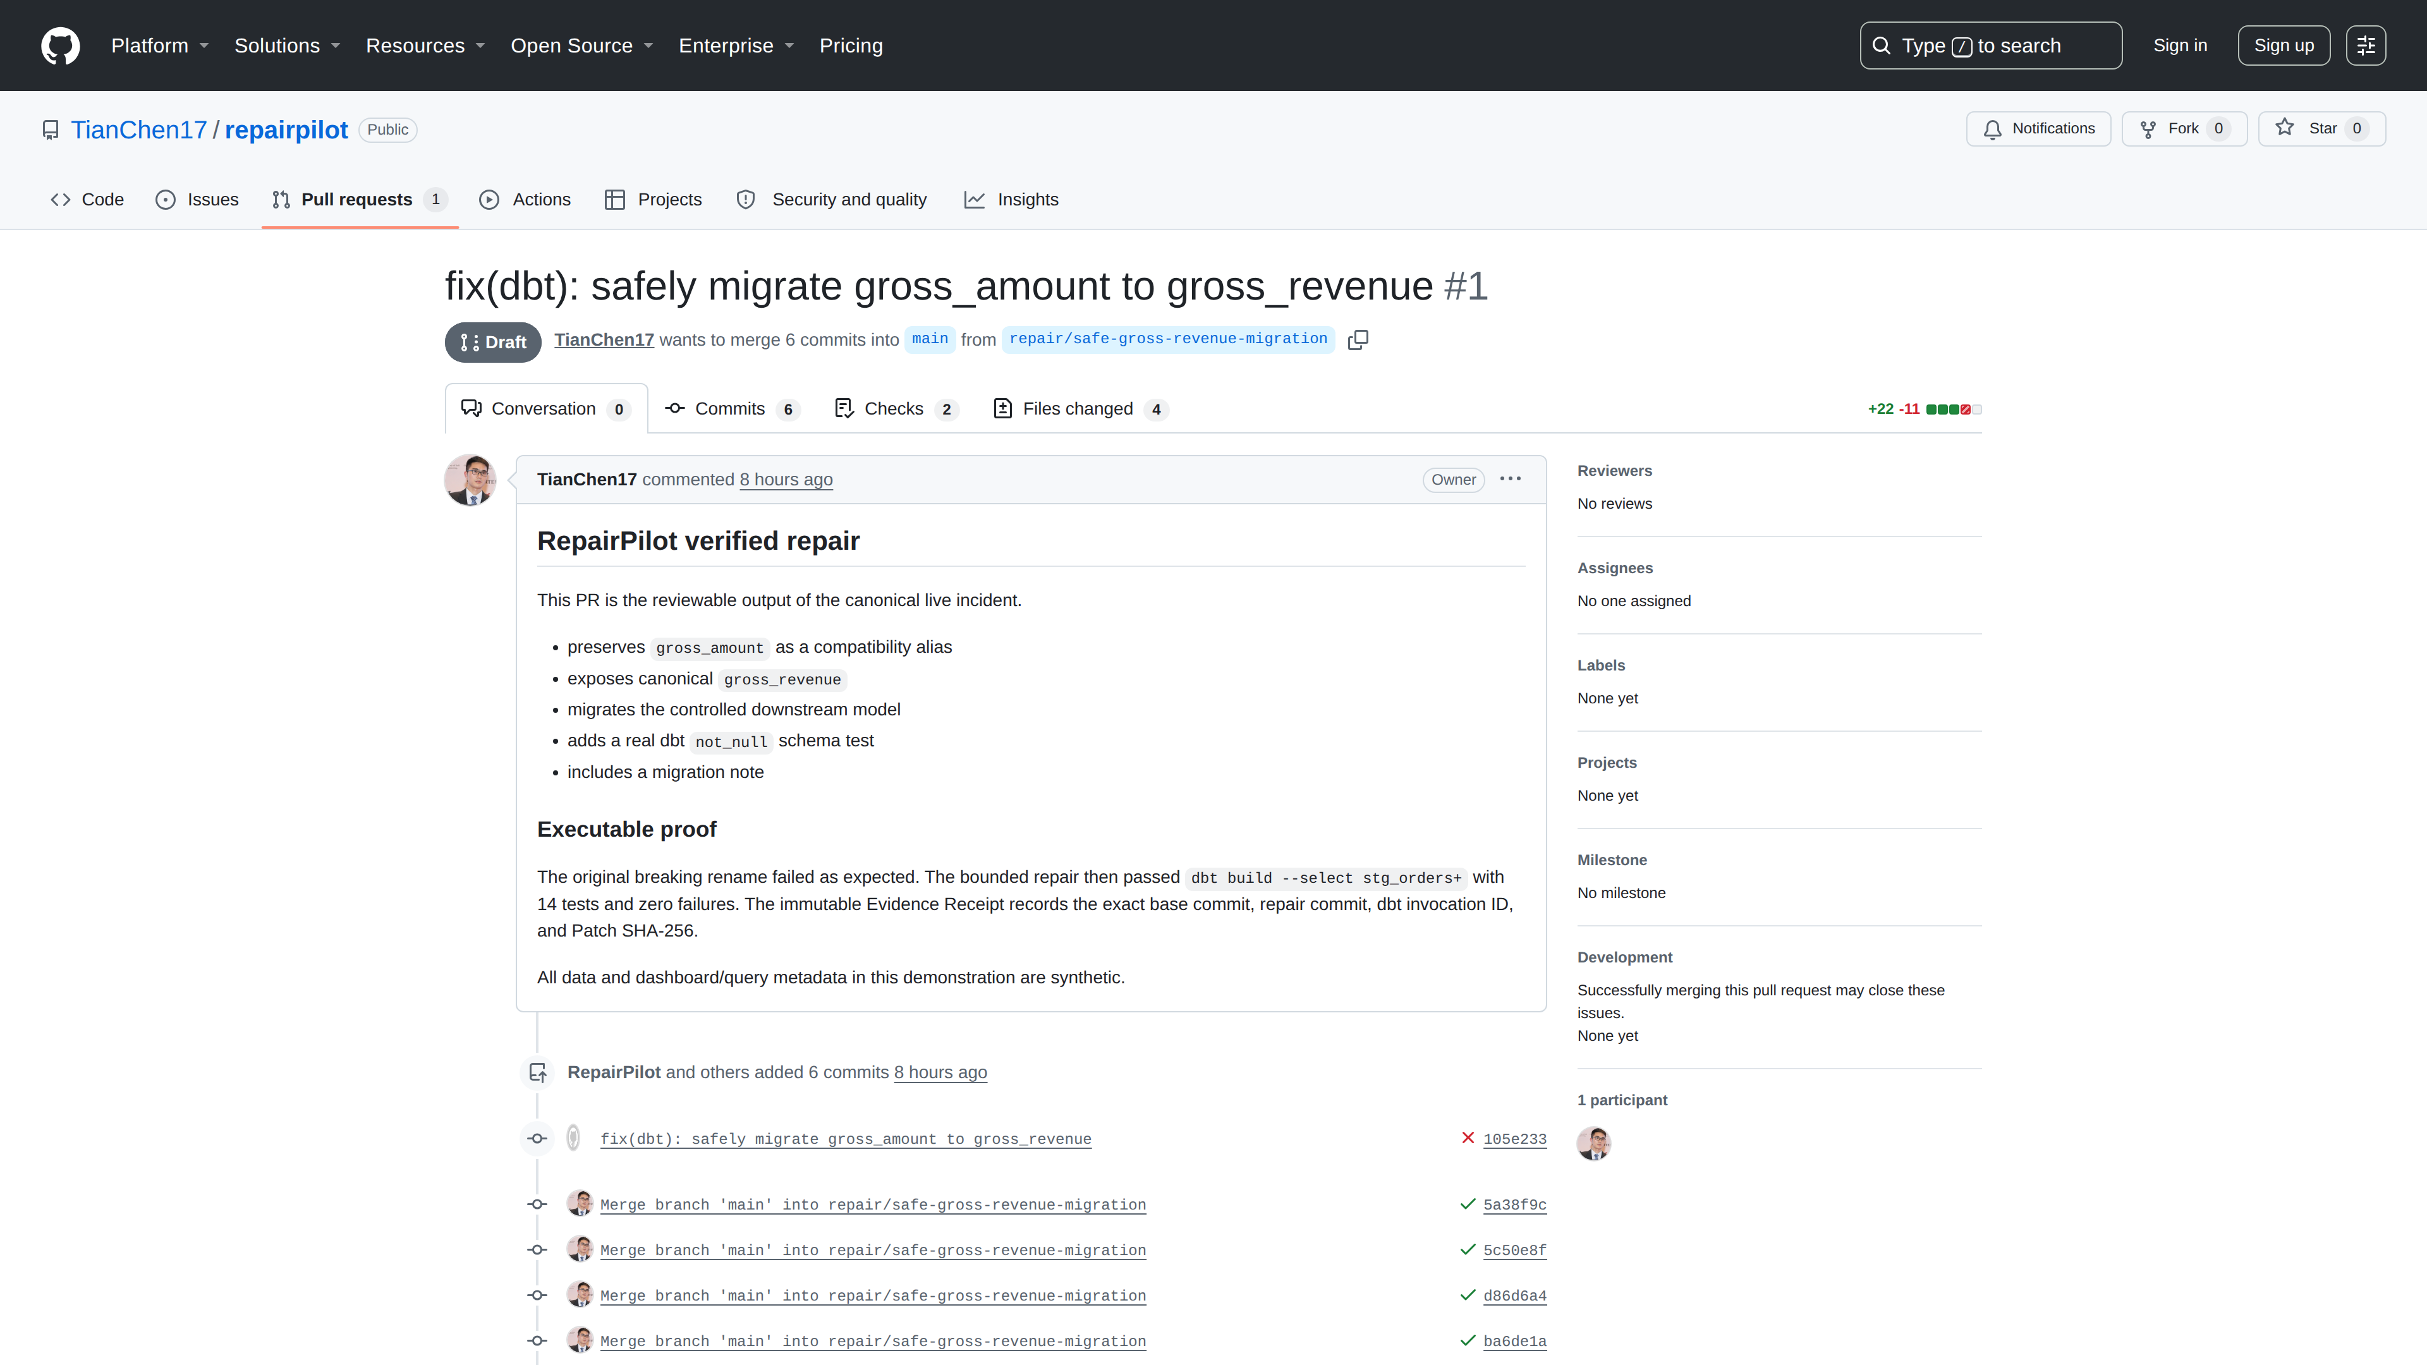The height and width of the screenshot is (1365, 2427).
Task: Click the Sign in link
Action: coord(2179,45)
